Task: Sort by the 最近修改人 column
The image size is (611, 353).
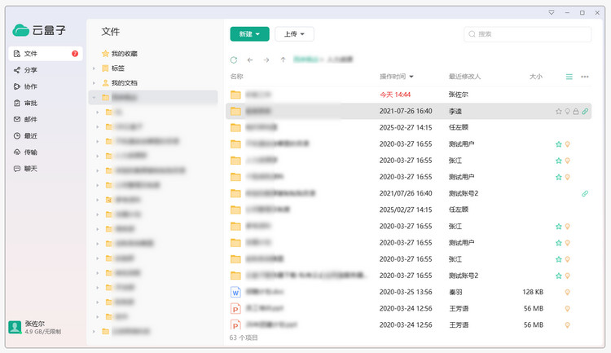Action: 464,77
